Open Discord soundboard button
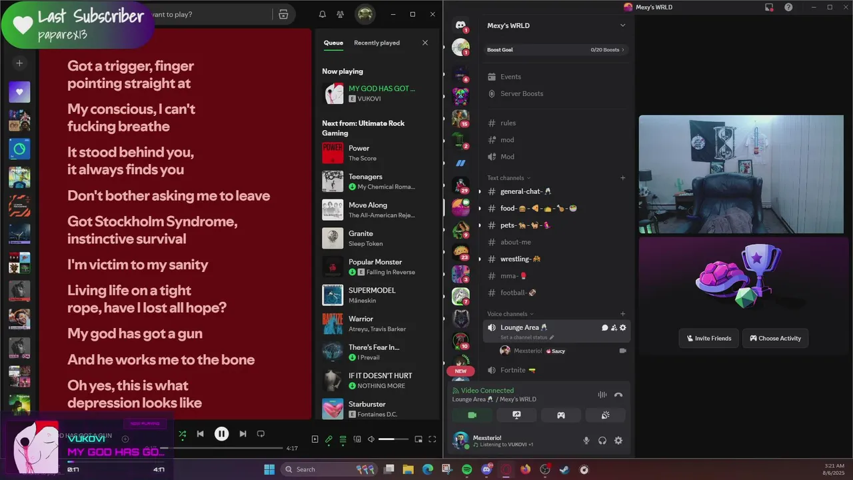The image size is (853, 480). tap(605, 415)
